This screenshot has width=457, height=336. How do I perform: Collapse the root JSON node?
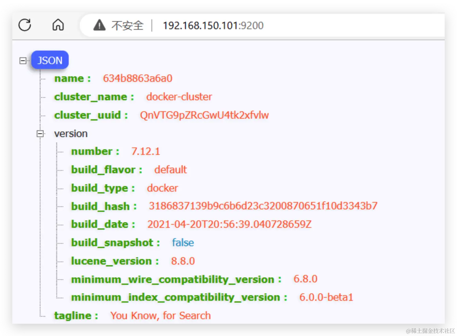point(23,61)
